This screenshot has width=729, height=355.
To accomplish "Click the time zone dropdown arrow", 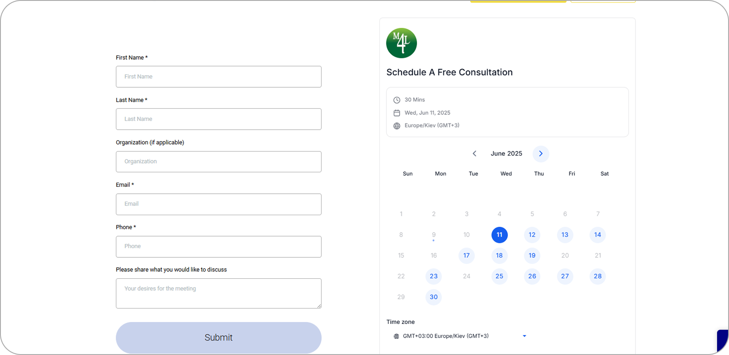I will 524,336.
